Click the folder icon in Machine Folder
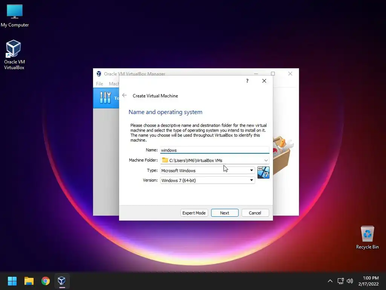386x290 pixels. click(165, 160)
